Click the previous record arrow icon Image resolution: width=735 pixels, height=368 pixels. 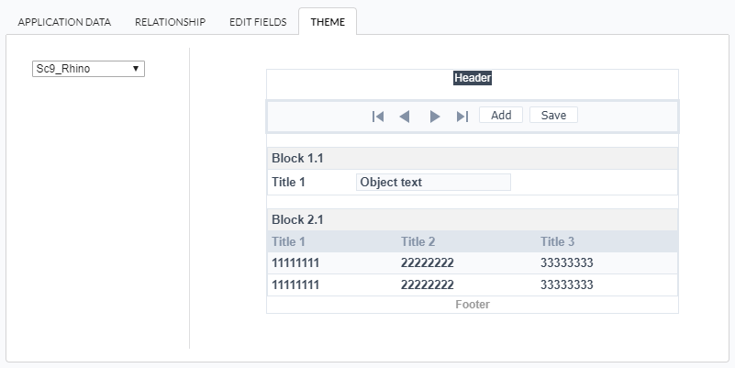click(x=404, y=117)
